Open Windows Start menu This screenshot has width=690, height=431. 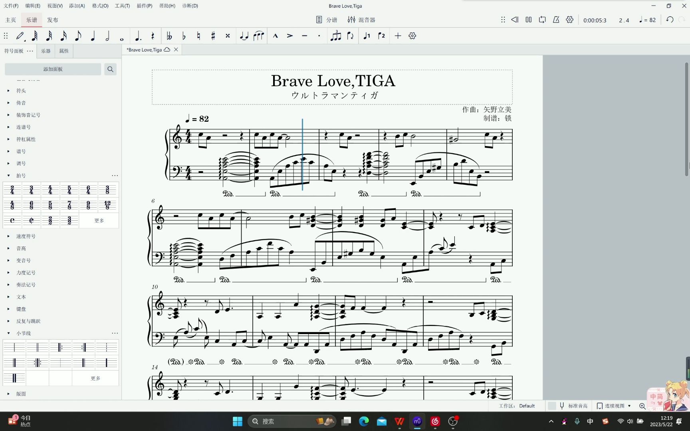click(x=238, y=421)
